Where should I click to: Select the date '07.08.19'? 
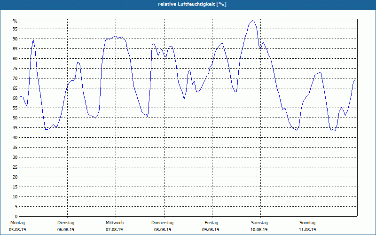[114, 230]
